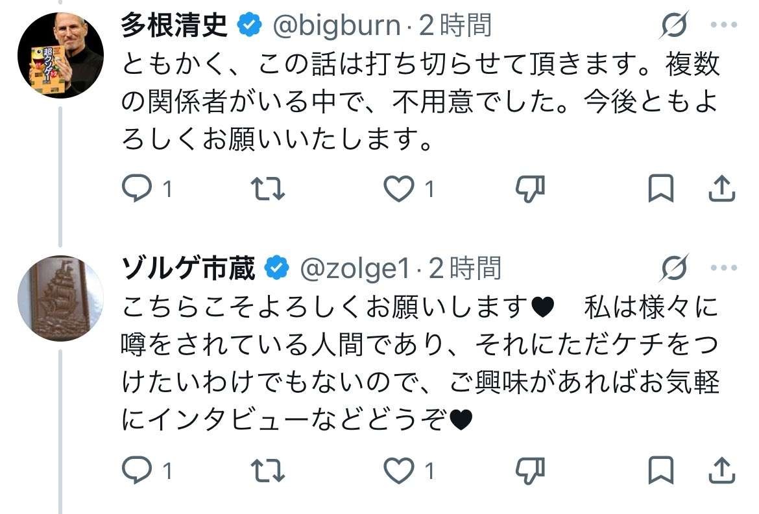Screen dimensions: 759x514
Task: Bookmark the @bigburn post
Action: pos(660,189)
